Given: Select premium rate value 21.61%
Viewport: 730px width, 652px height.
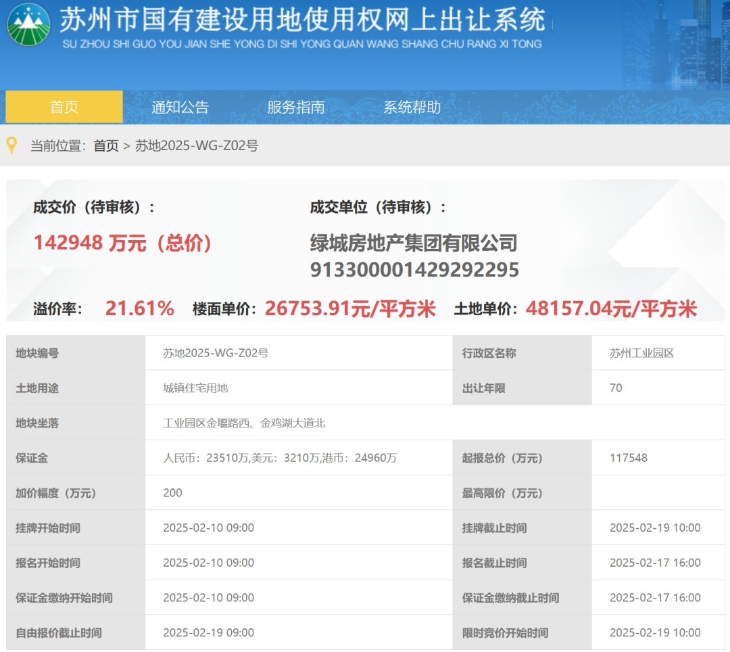Looking at the screenshot, I should point(140,308).
